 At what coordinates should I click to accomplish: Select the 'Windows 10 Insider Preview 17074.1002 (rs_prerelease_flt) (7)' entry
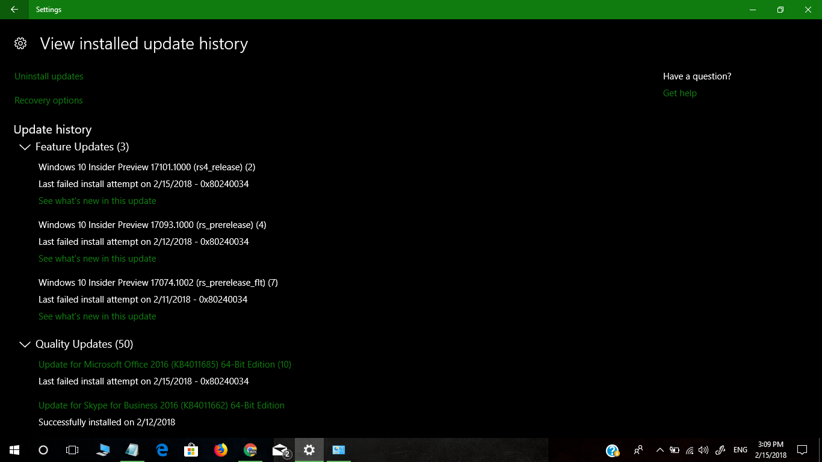(x=158, y=283)
